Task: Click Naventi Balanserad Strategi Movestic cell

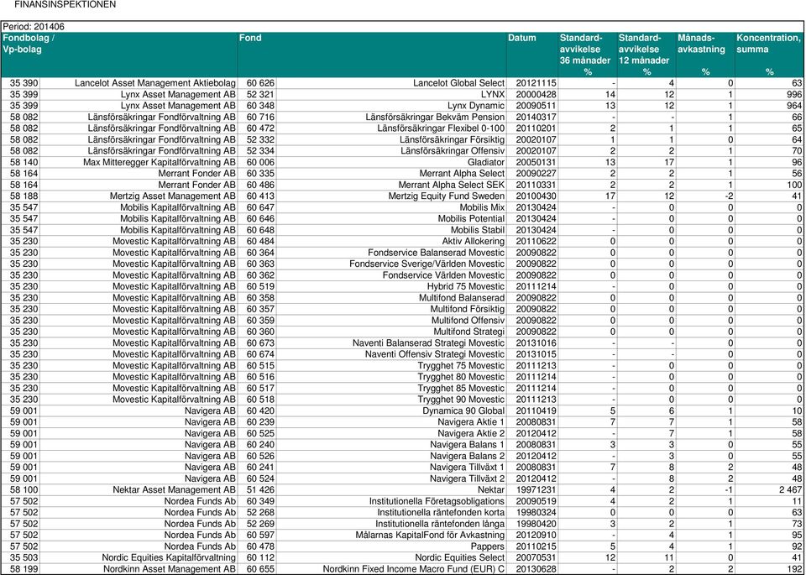Action: (x=390, y=343)
